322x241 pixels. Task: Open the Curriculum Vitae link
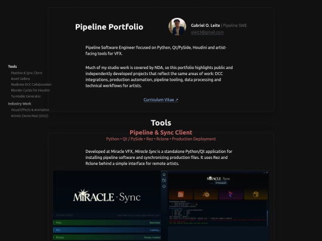(x=161, y=100)
